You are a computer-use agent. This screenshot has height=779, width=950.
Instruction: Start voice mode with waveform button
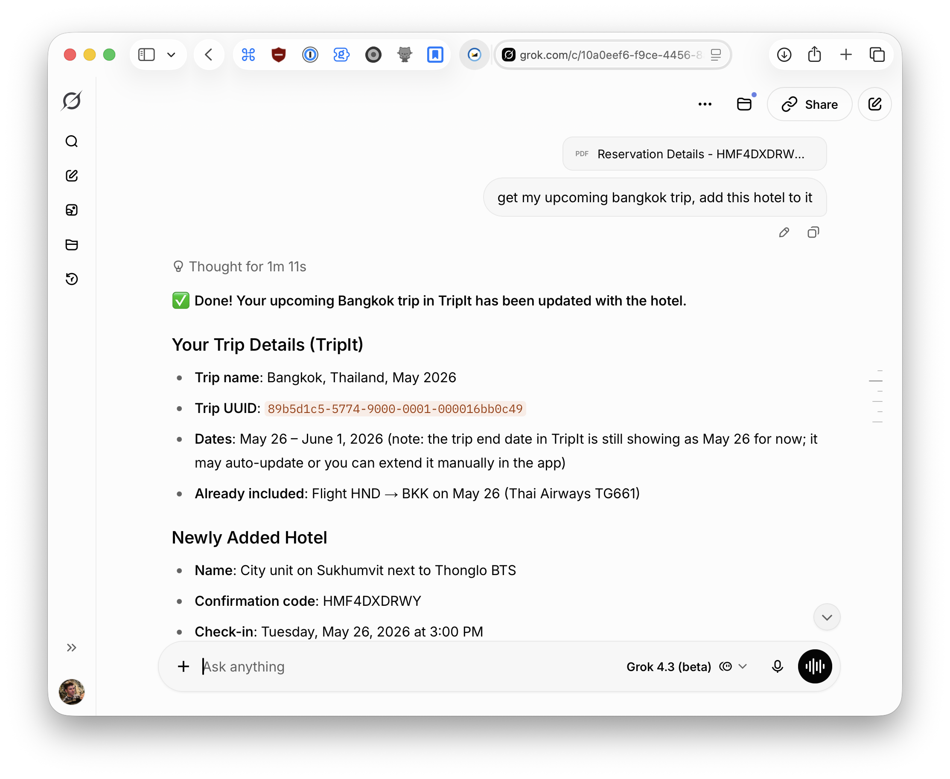[815, 666]
